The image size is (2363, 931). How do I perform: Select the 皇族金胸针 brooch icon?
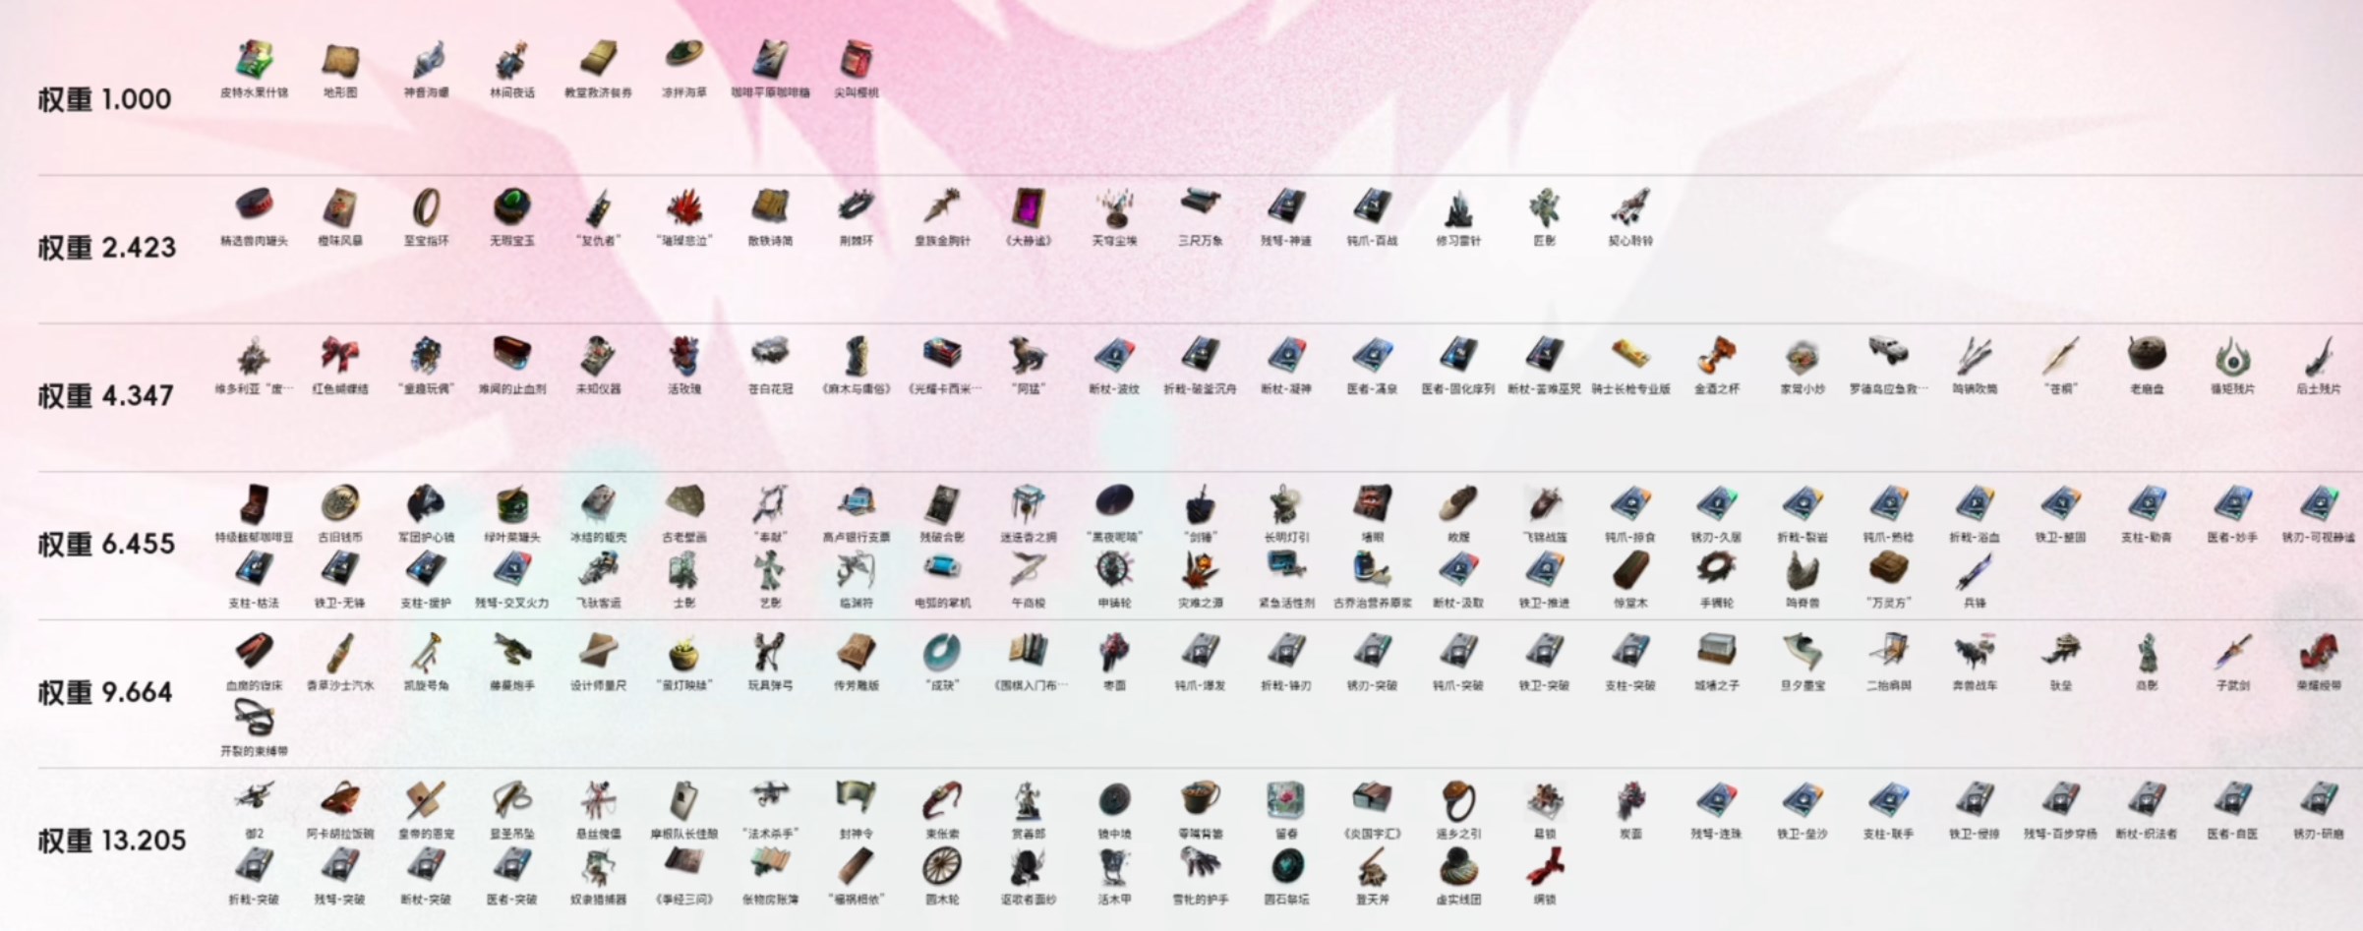click(x=942, y=207)
